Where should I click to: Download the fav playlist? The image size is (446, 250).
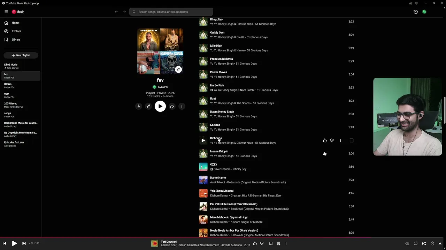pyautogui.click(x=139, y=107)
